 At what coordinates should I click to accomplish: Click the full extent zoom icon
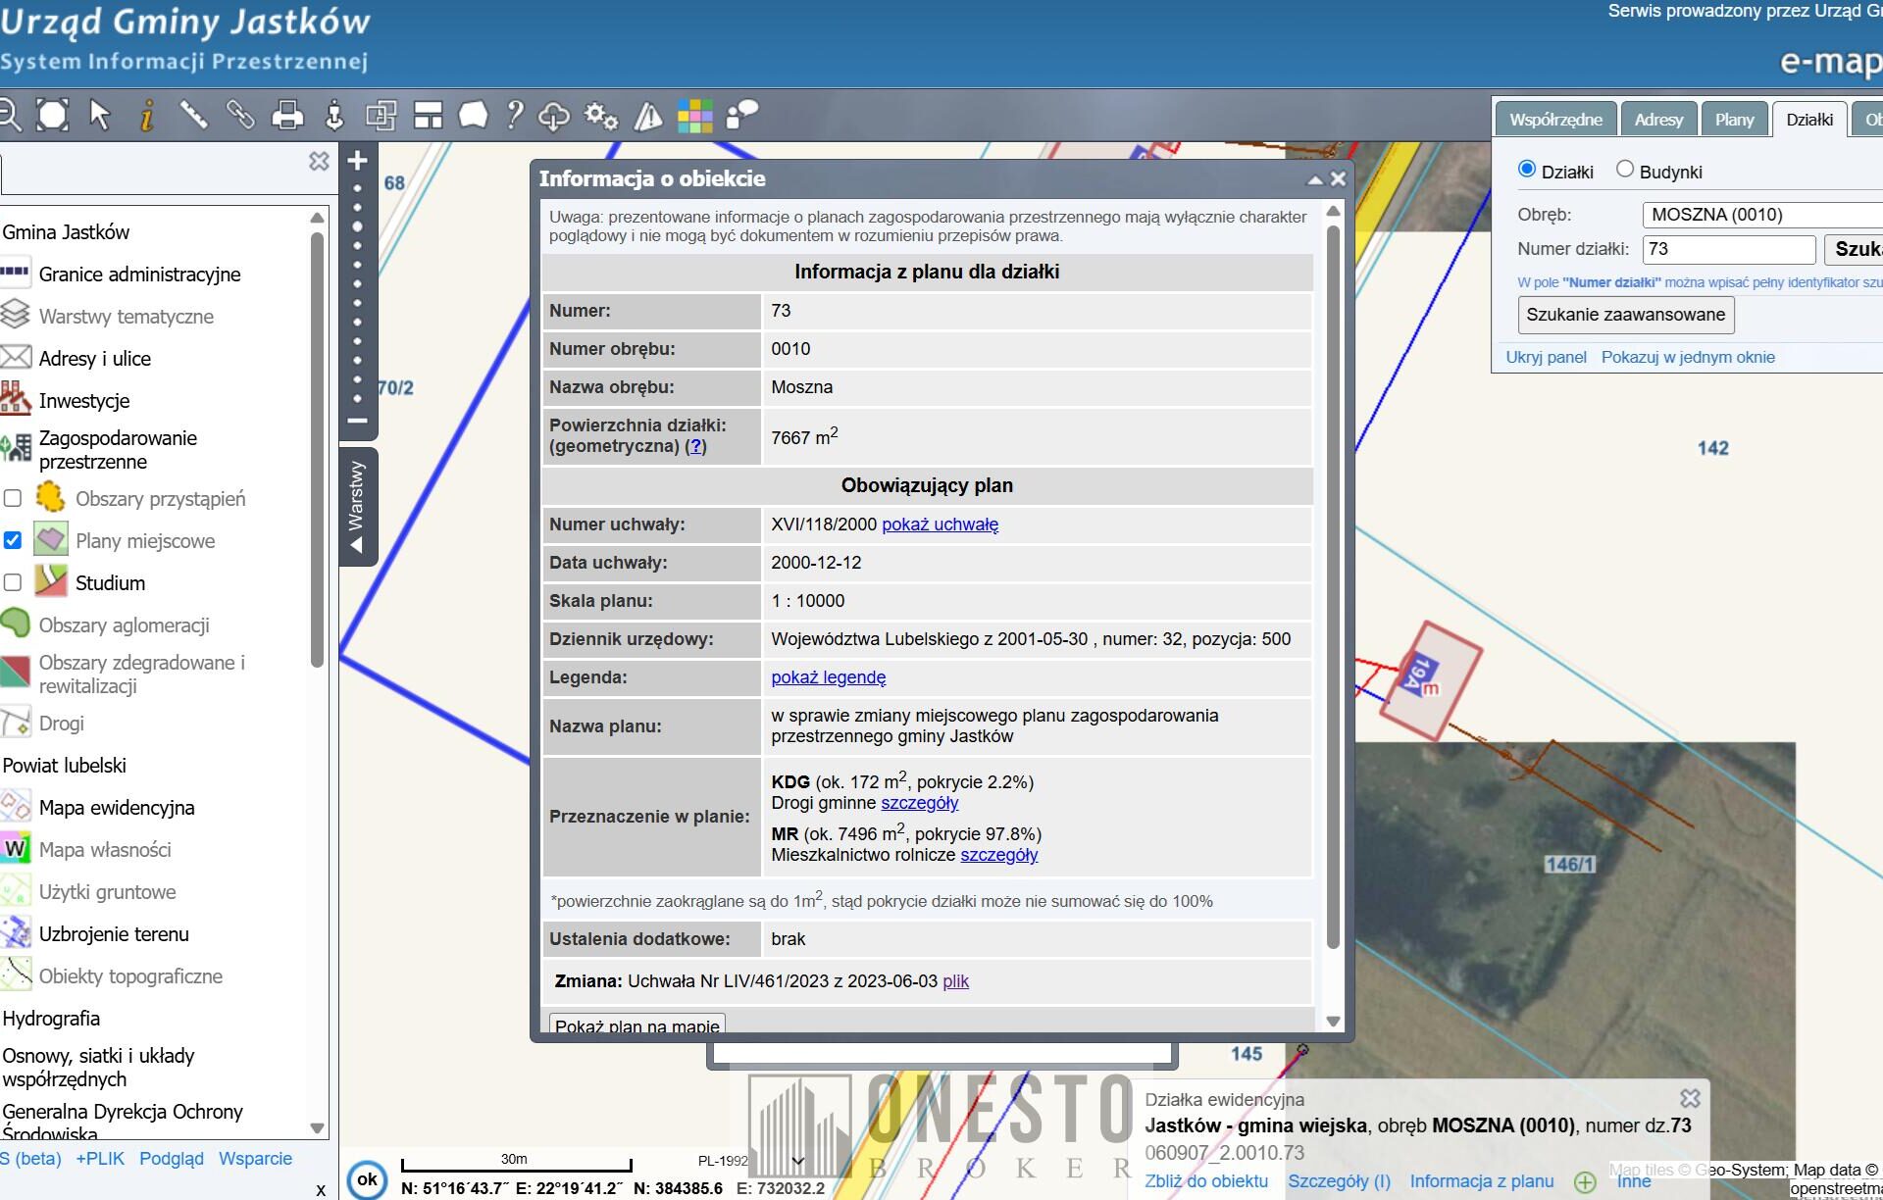(x=53, y=116)
